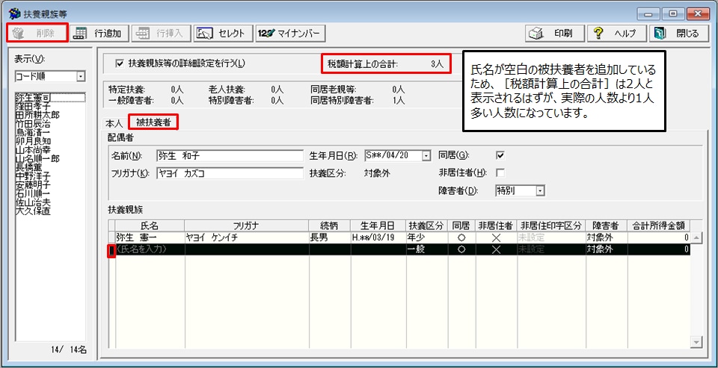This screenshot has width=718, height=368.
Task: Expand the 表示 コード順 dropdown
Action: [x=81, y=76]
